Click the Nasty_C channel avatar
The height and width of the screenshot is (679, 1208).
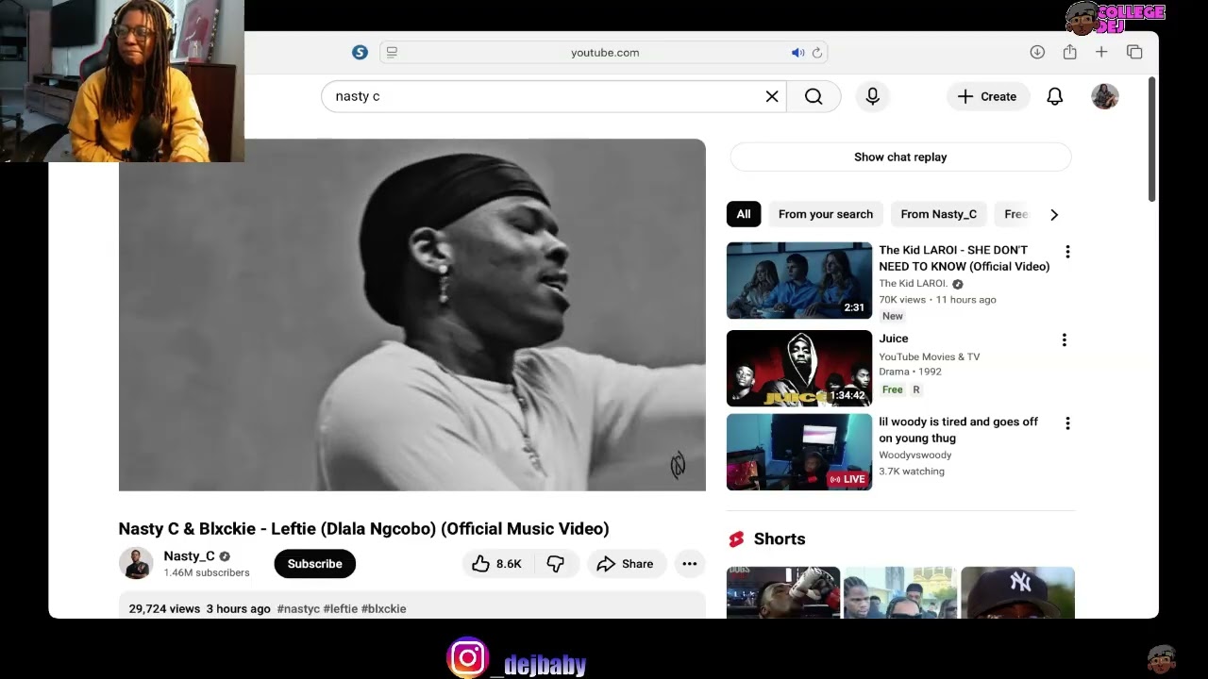(x=136, y=563)
